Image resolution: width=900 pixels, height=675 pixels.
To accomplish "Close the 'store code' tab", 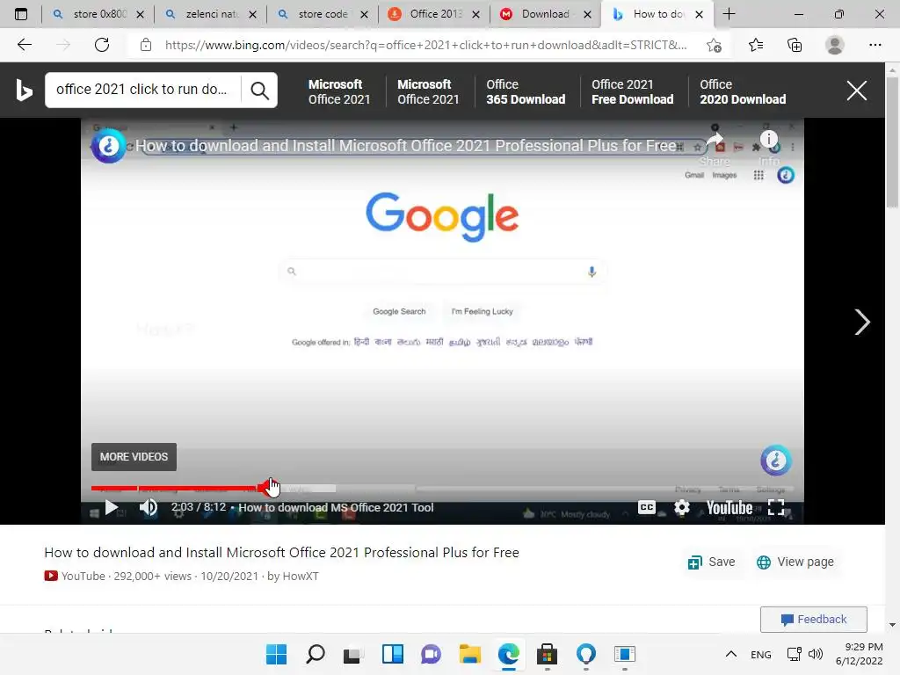I will pos(364,14).
